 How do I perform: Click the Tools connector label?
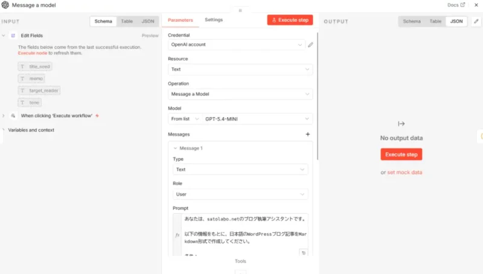point(240,261)
